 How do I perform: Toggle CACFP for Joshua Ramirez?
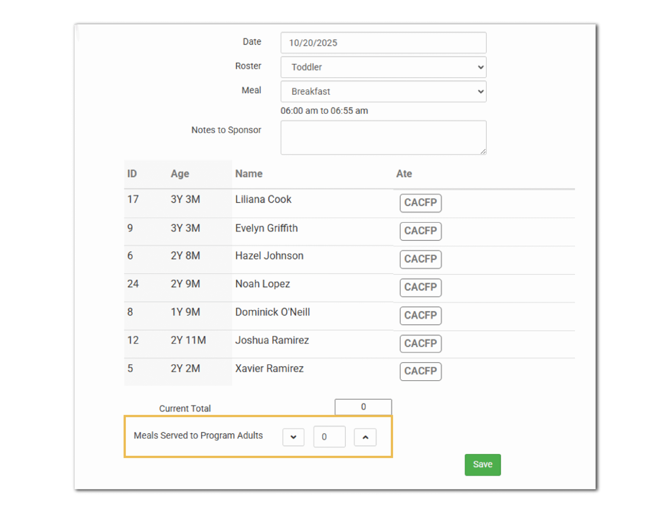click(420, 343)
